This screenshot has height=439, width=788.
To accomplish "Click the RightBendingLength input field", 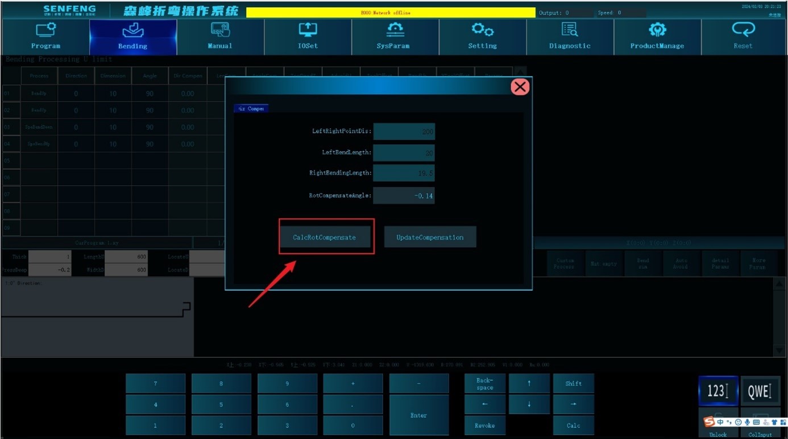I will click(404, 173).
